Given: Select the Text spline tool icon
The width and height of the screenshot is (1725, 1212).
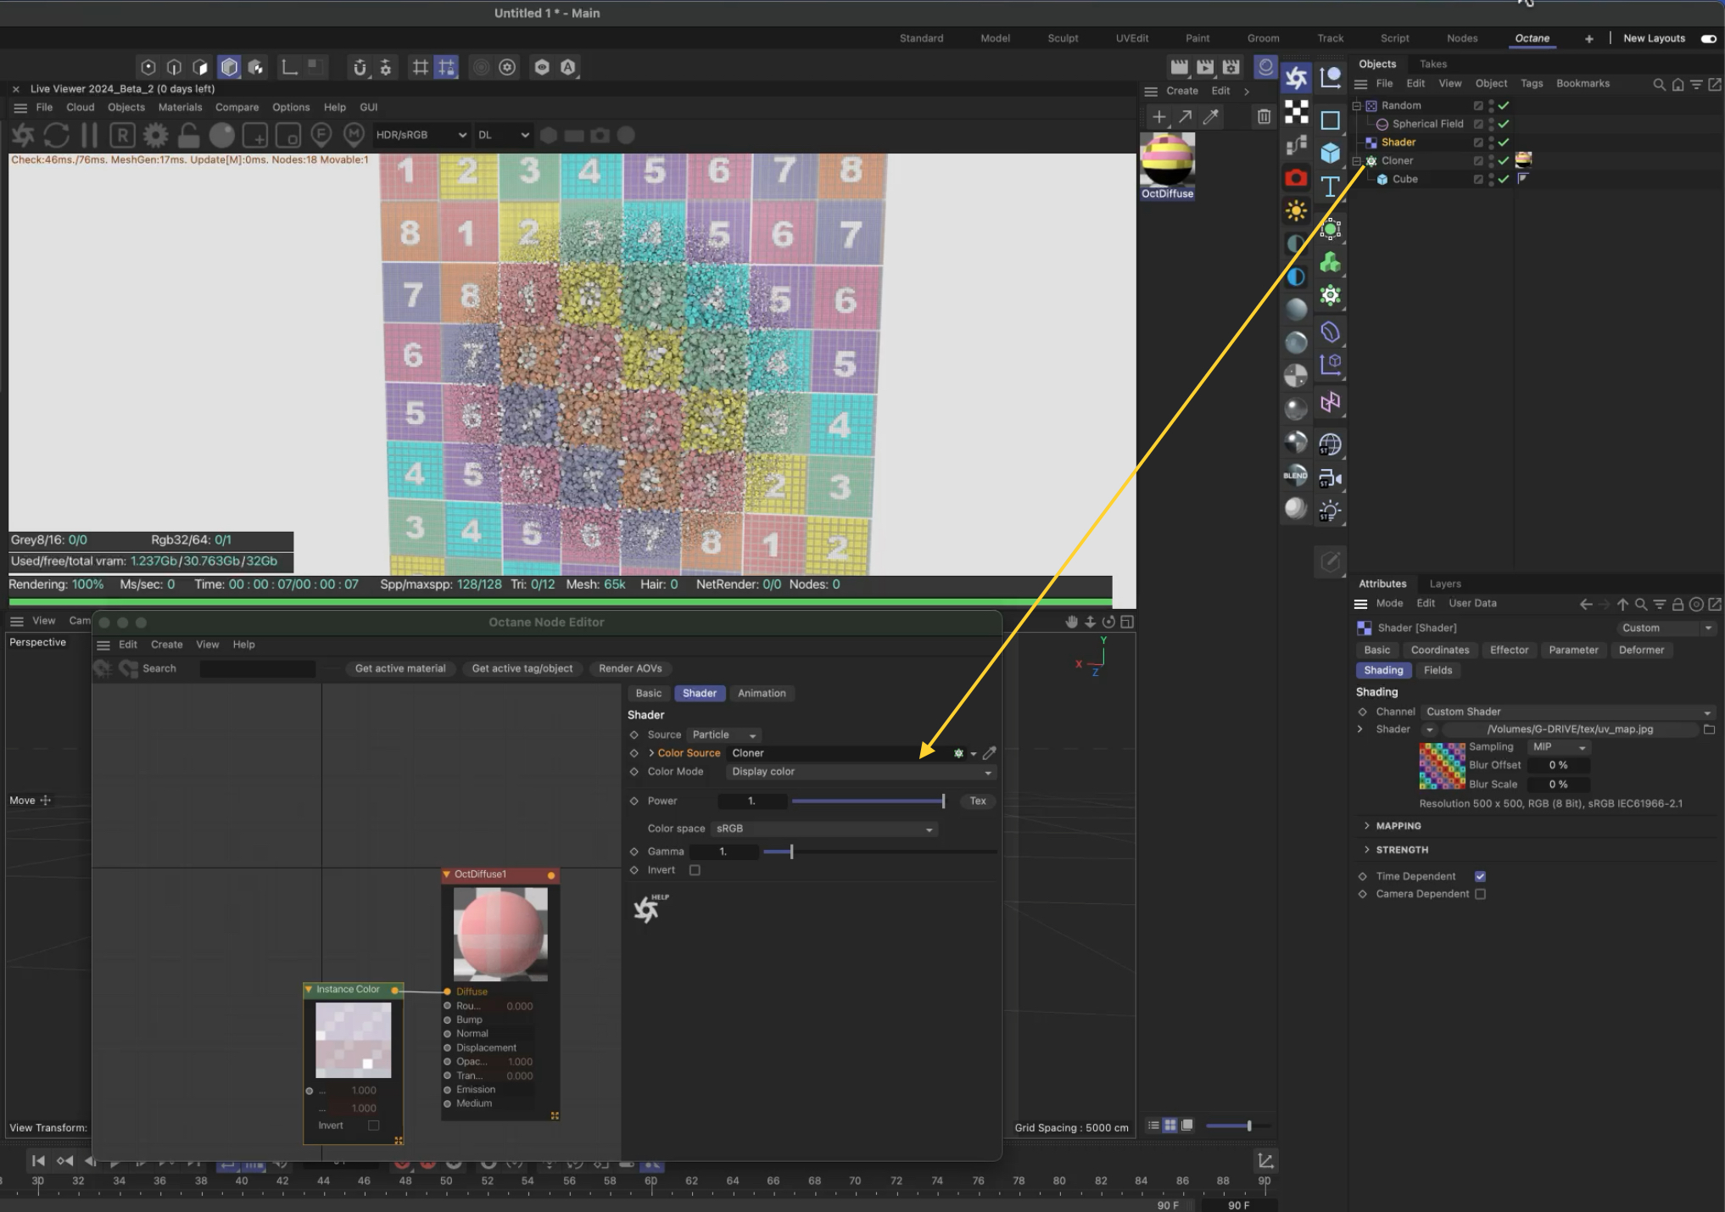Looking at the screenshot, I should coord(1330,187).
